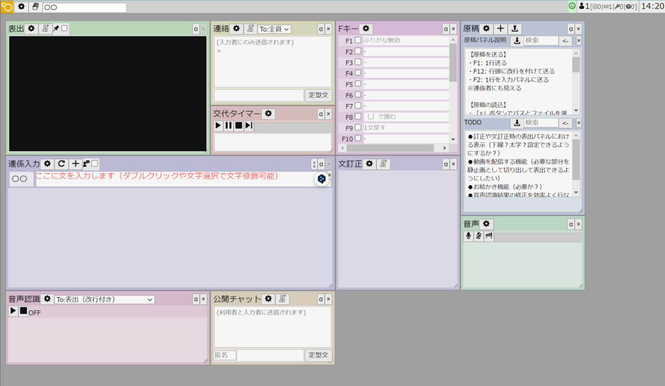This screenshot has width=665, height=386.
Task: Click the ○○ name field in top bar
Action: pos(85,7)
